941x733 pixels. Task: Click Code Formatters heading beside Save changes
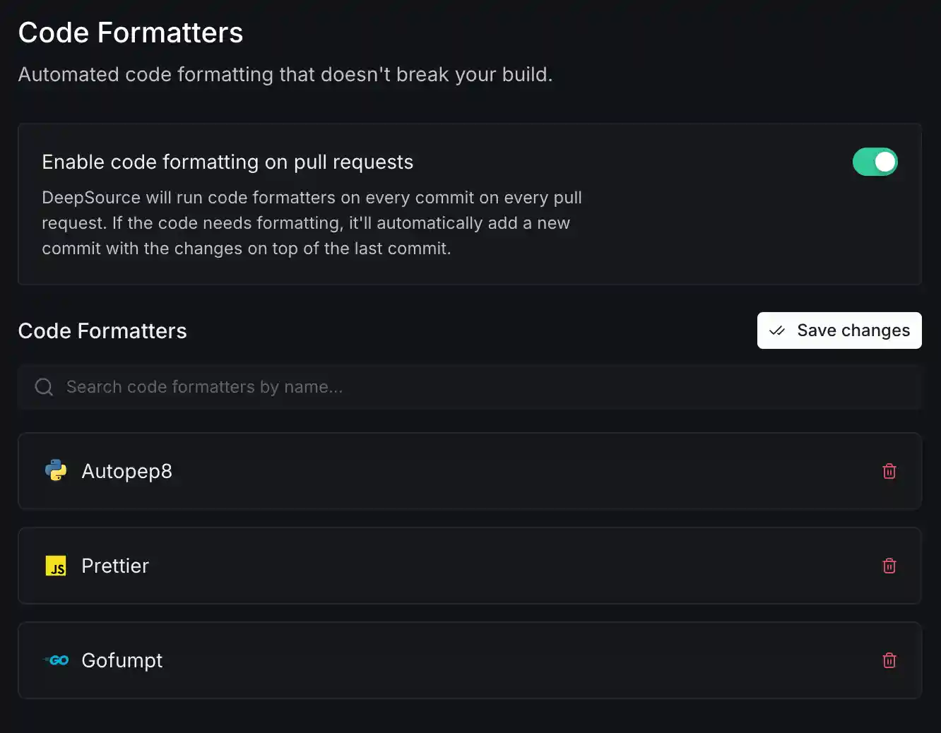102,330
